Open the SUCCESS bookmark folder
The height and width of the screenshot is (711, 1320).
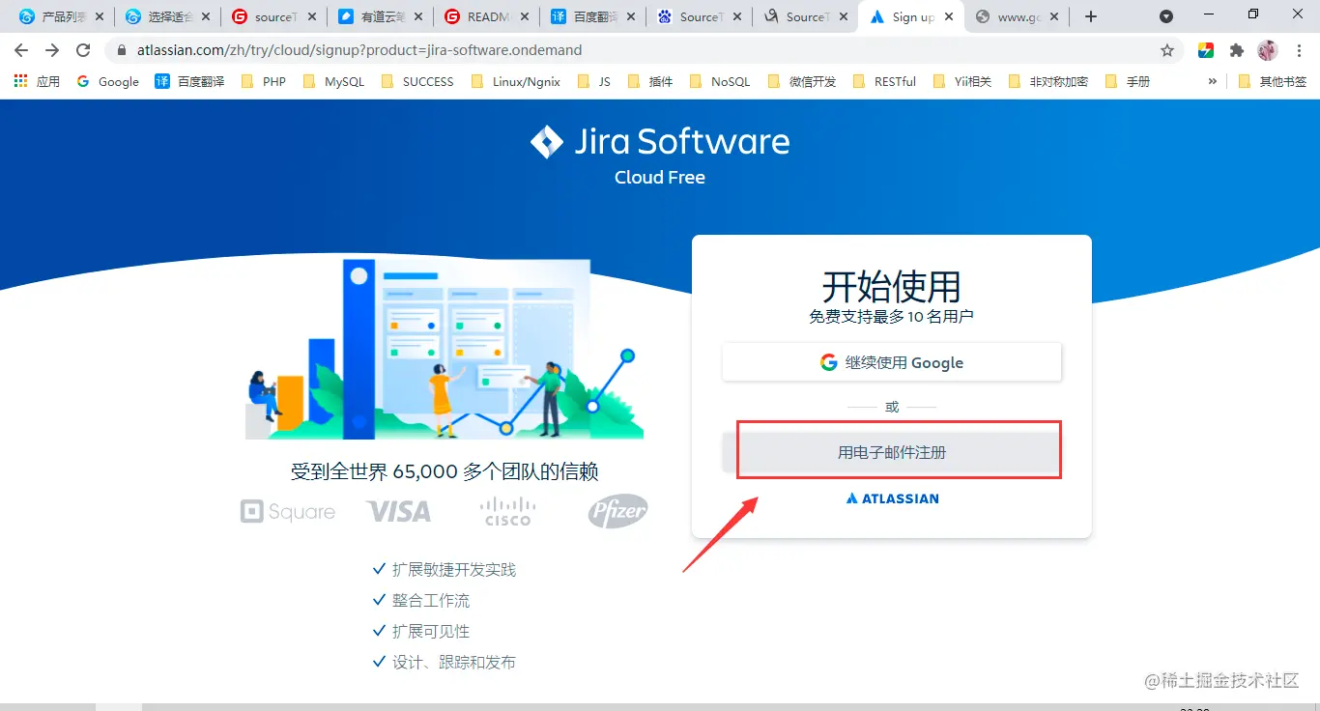(416, 82)
